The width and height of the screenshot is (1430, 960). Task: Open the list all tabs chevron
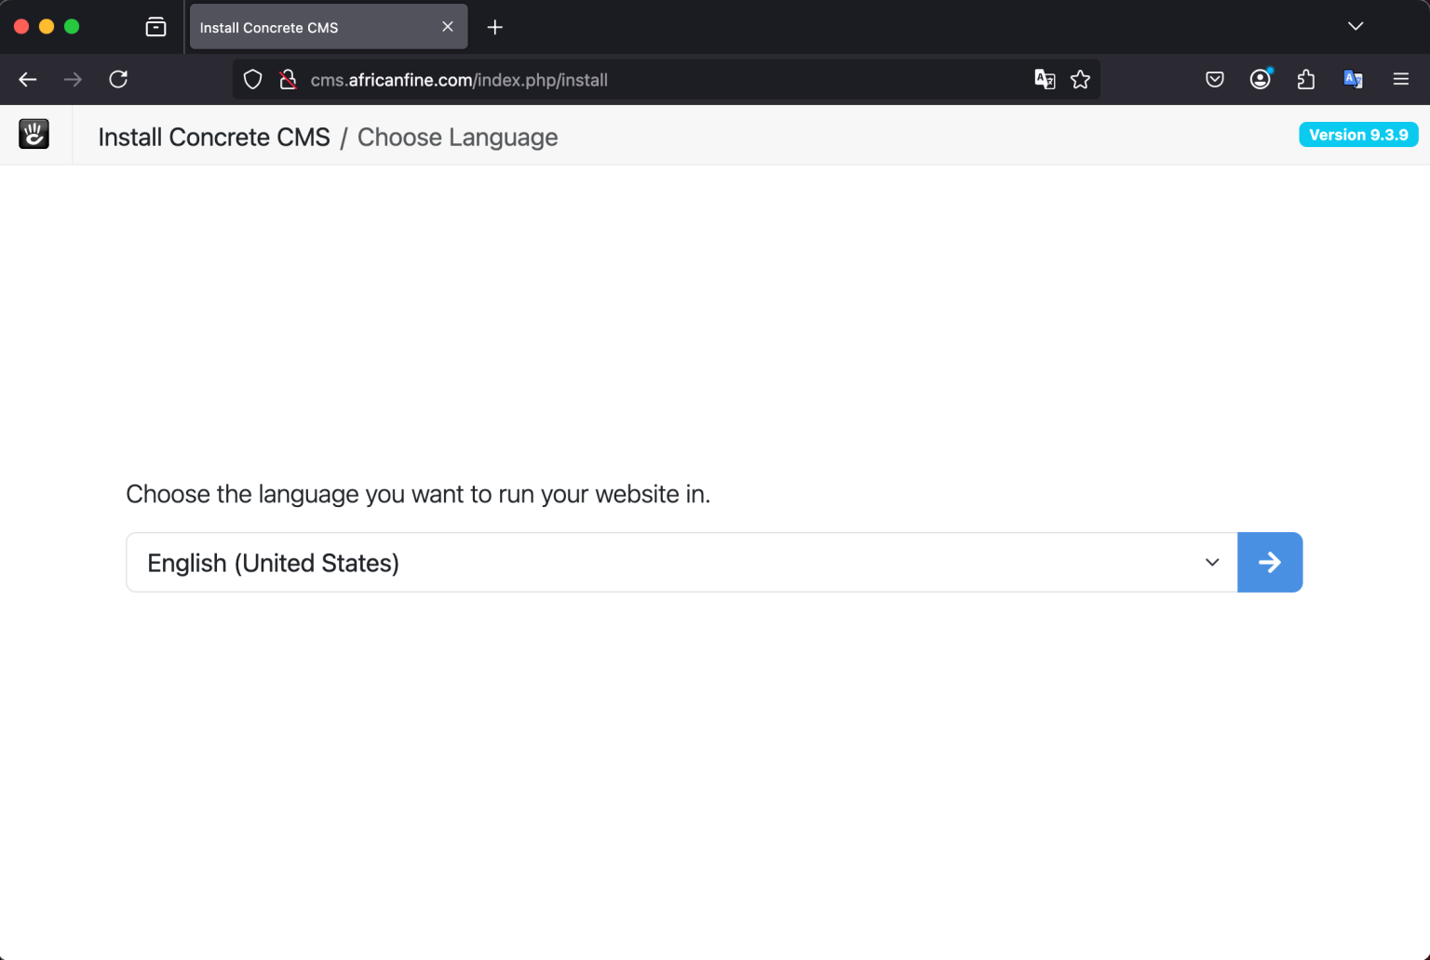tap(1356, 27)
